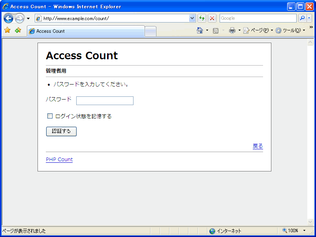Click the Stop loading X icon
Screen dimensions: 316x237
click(x=212, y=18)
